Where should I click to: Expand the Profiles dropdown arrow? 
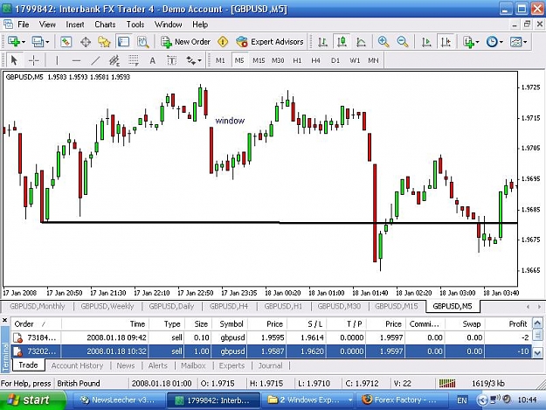tap(47, 42)
